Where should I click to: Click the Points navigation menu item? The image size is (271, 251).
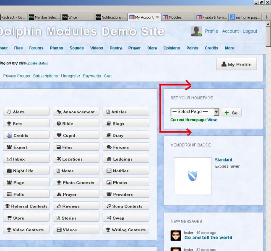click(x=192, y=48)
